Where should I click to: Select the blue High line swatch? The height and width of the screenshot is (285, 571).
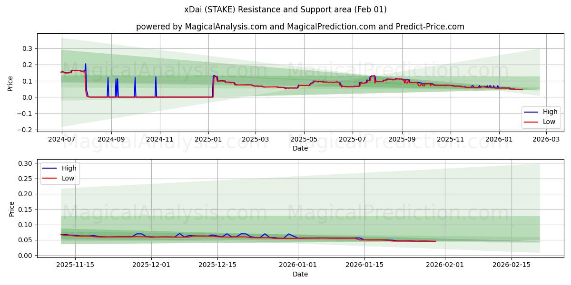(532, 112)
